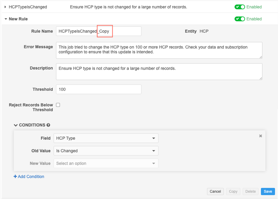Remove the condition with the X icon

260,136
